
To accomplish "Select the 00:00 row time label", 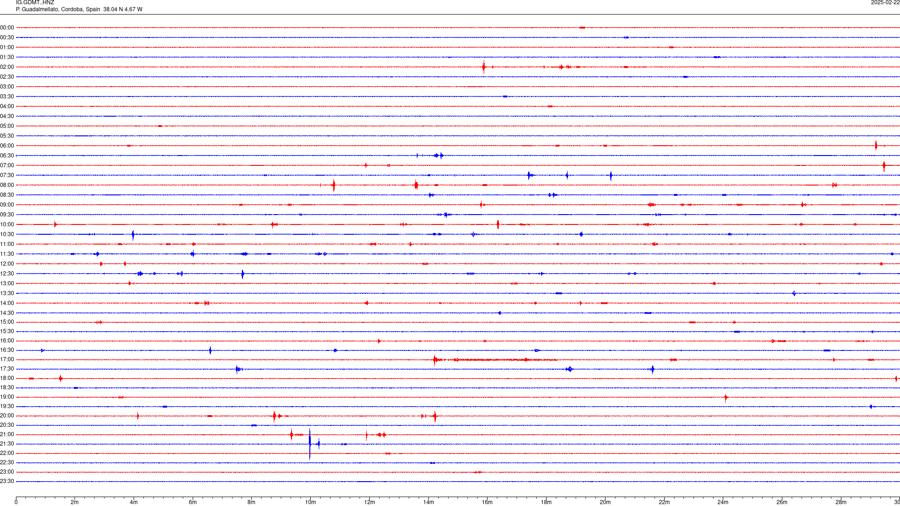I will [7, 28].
